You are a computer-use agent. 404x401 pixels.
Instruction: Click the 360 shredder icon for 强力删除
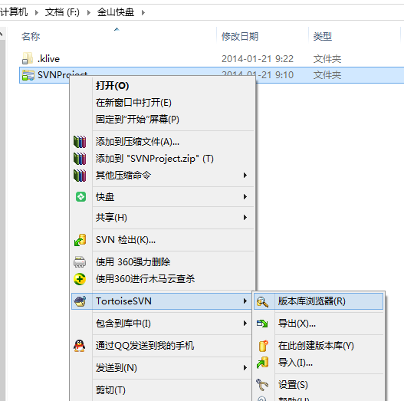point(80,261)
